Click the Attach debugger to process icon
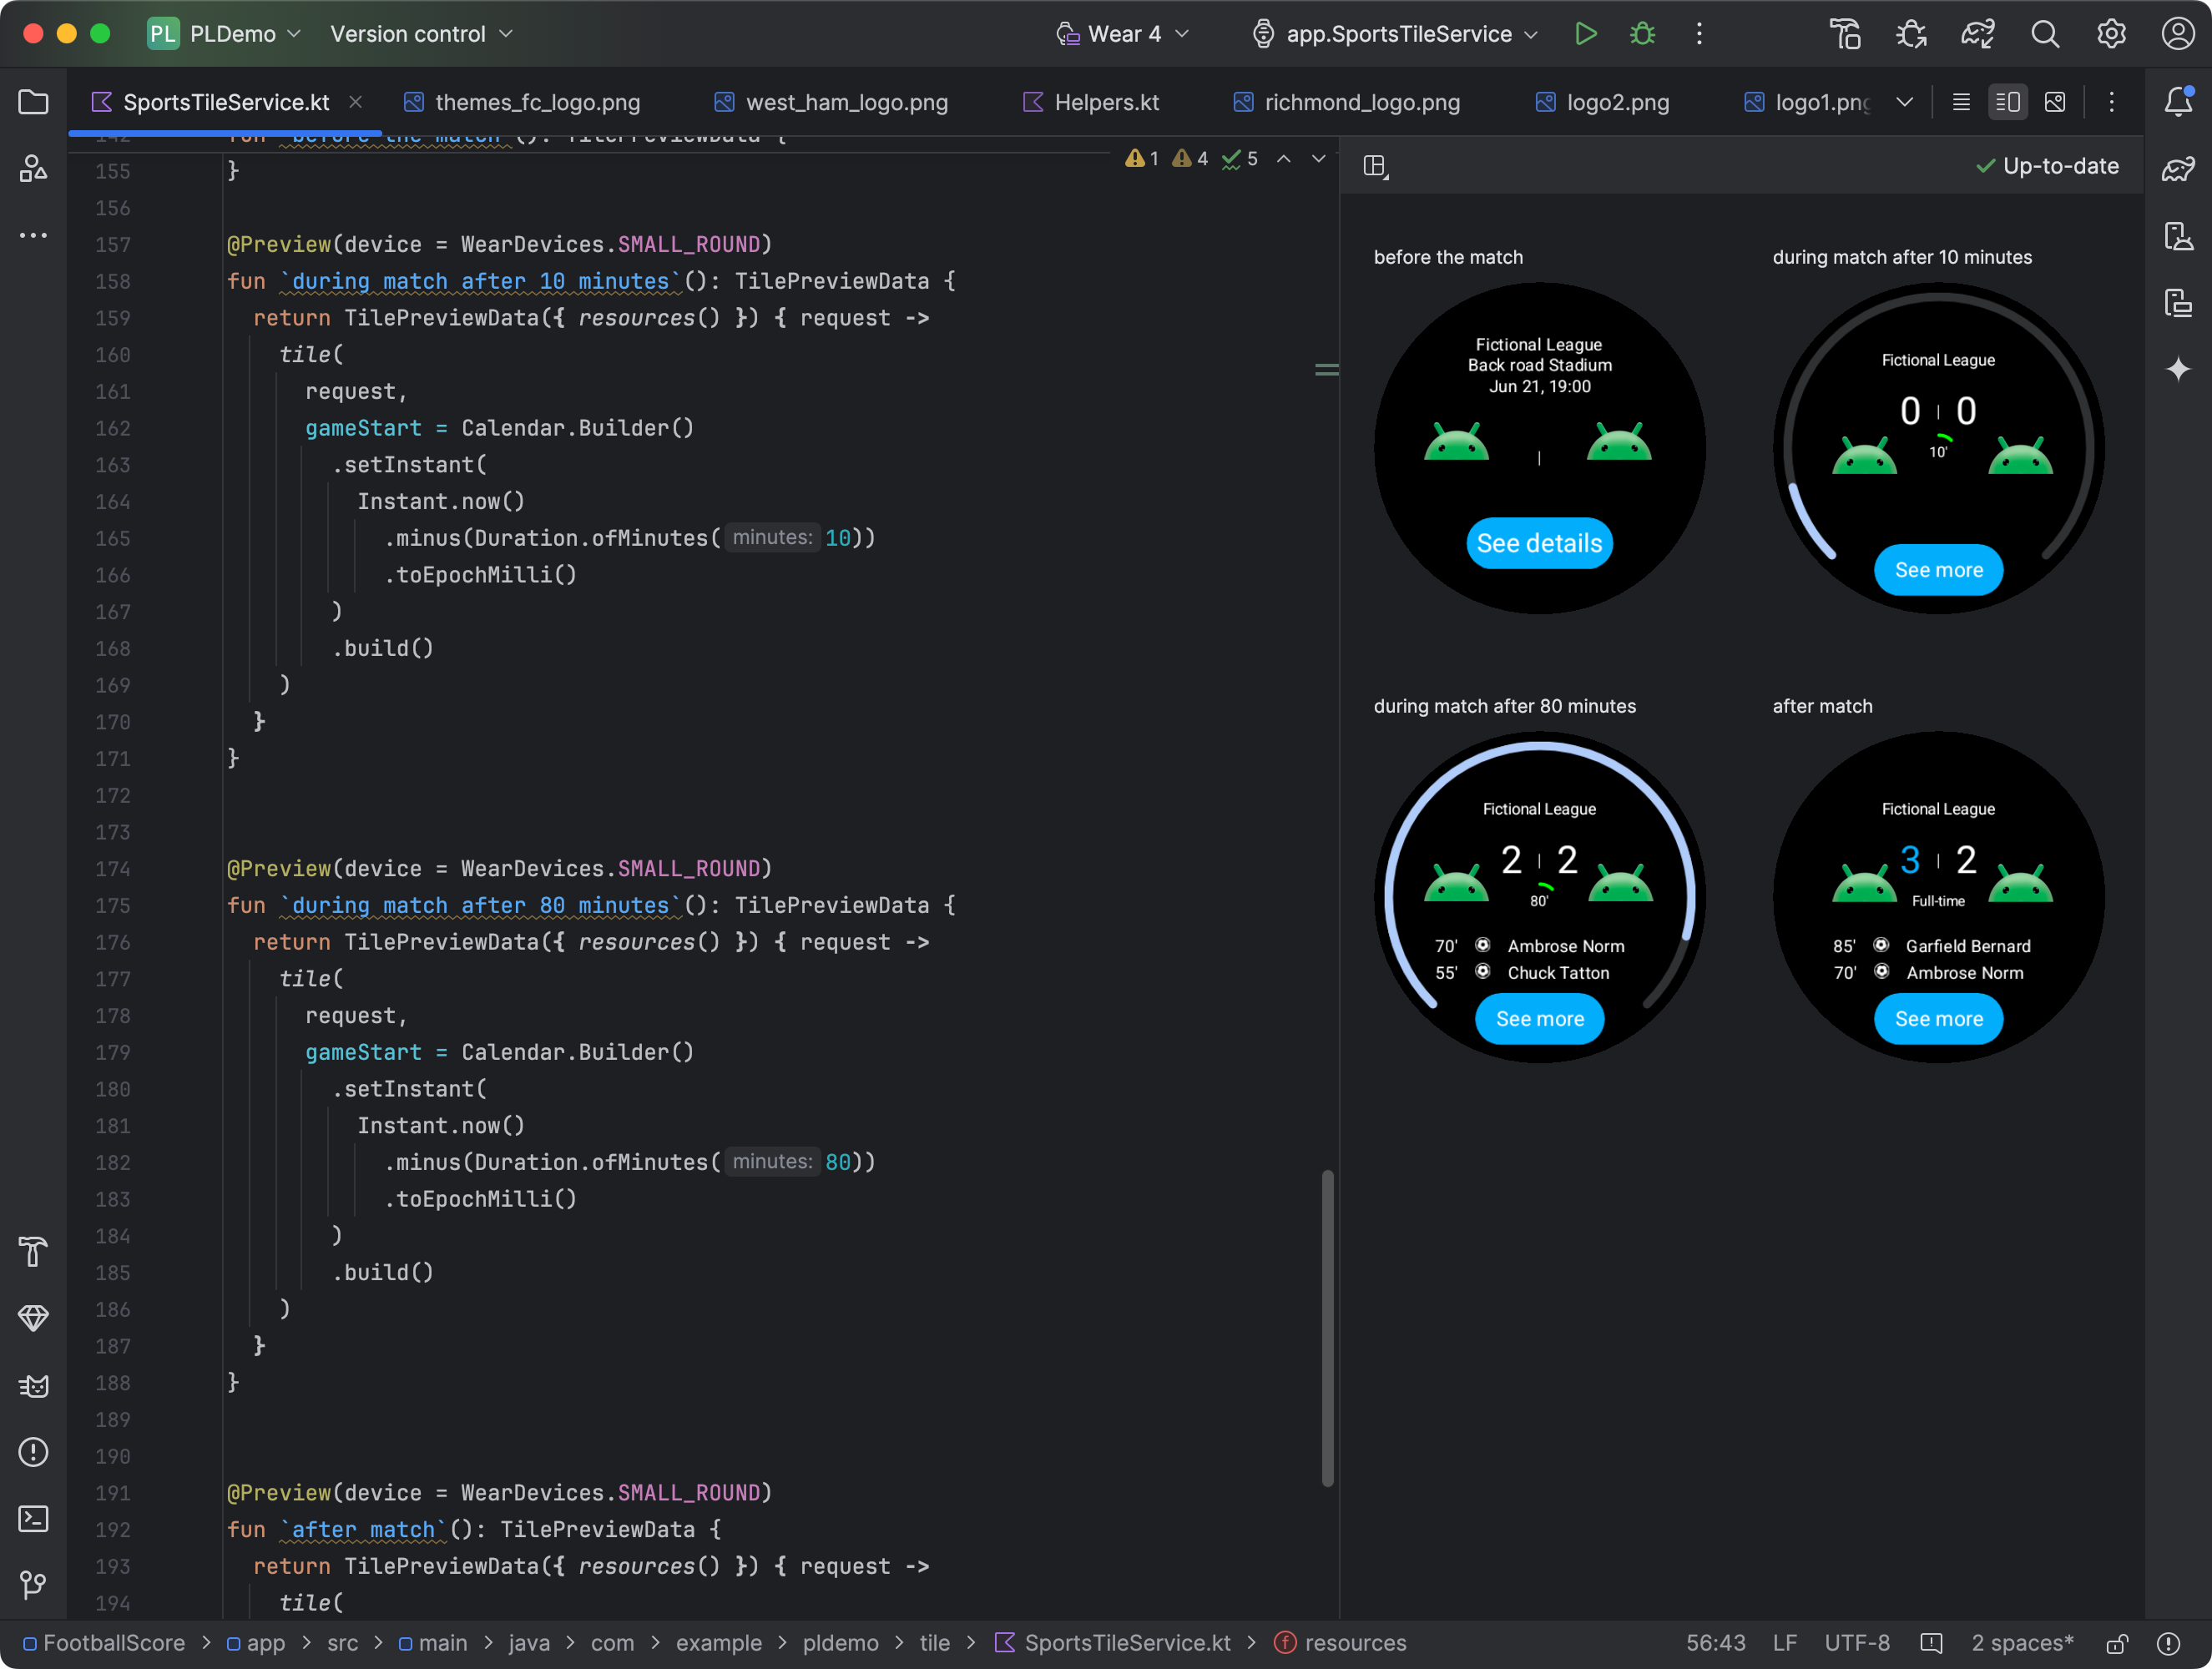The height and width of the screenshot is (1669, 2212). tap(1911, 35)
